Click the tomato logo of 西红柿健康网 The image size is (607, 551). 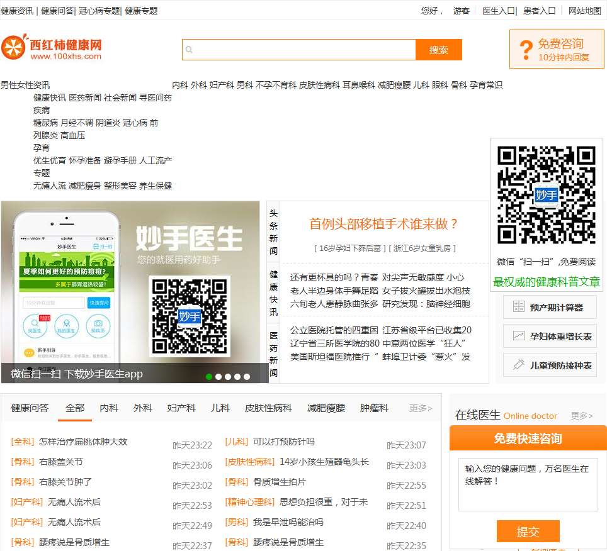[x=14, y=47]
